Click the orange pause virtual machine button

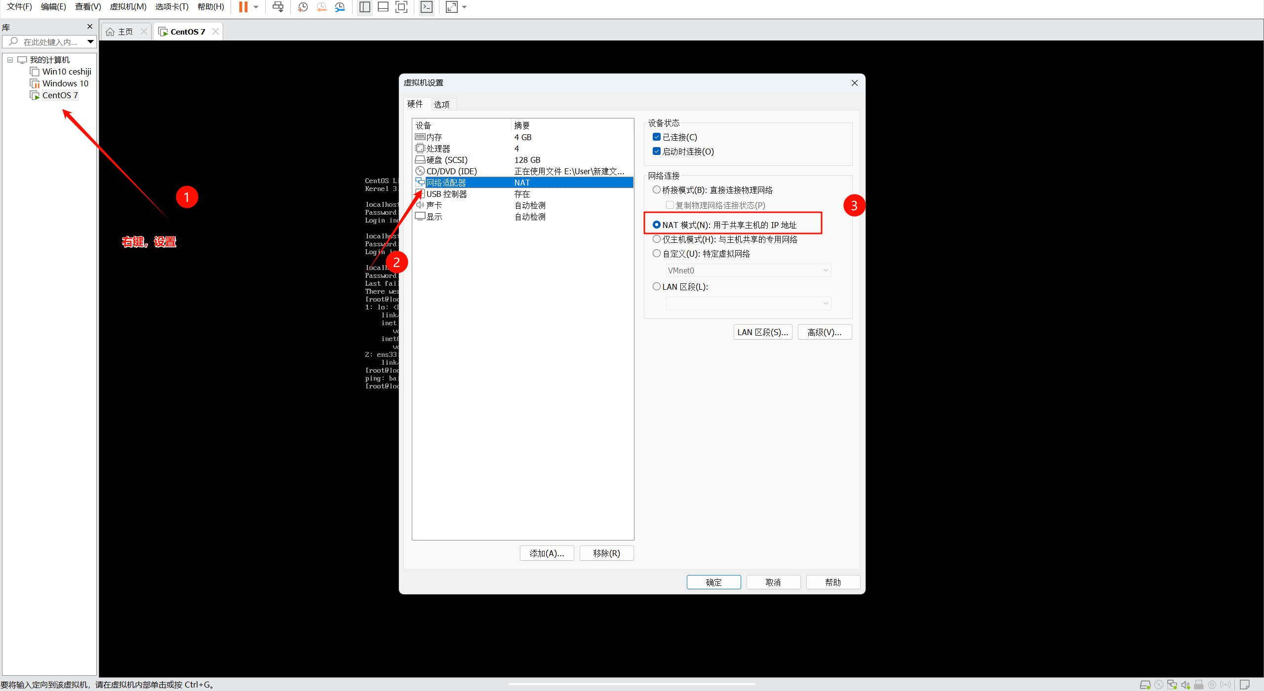tap(243, 7)
